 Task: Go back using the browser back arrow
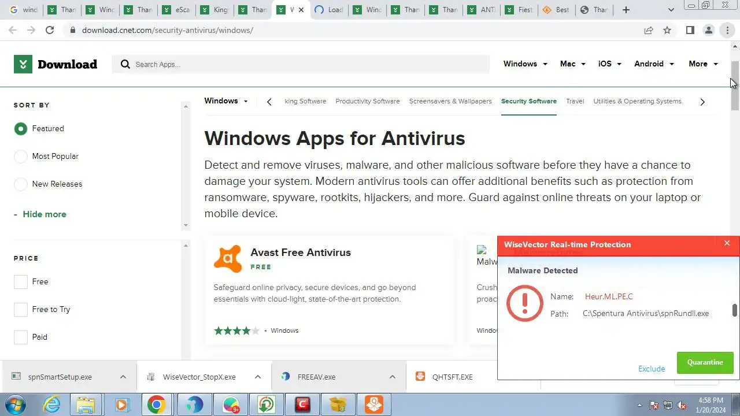[13, 30]
